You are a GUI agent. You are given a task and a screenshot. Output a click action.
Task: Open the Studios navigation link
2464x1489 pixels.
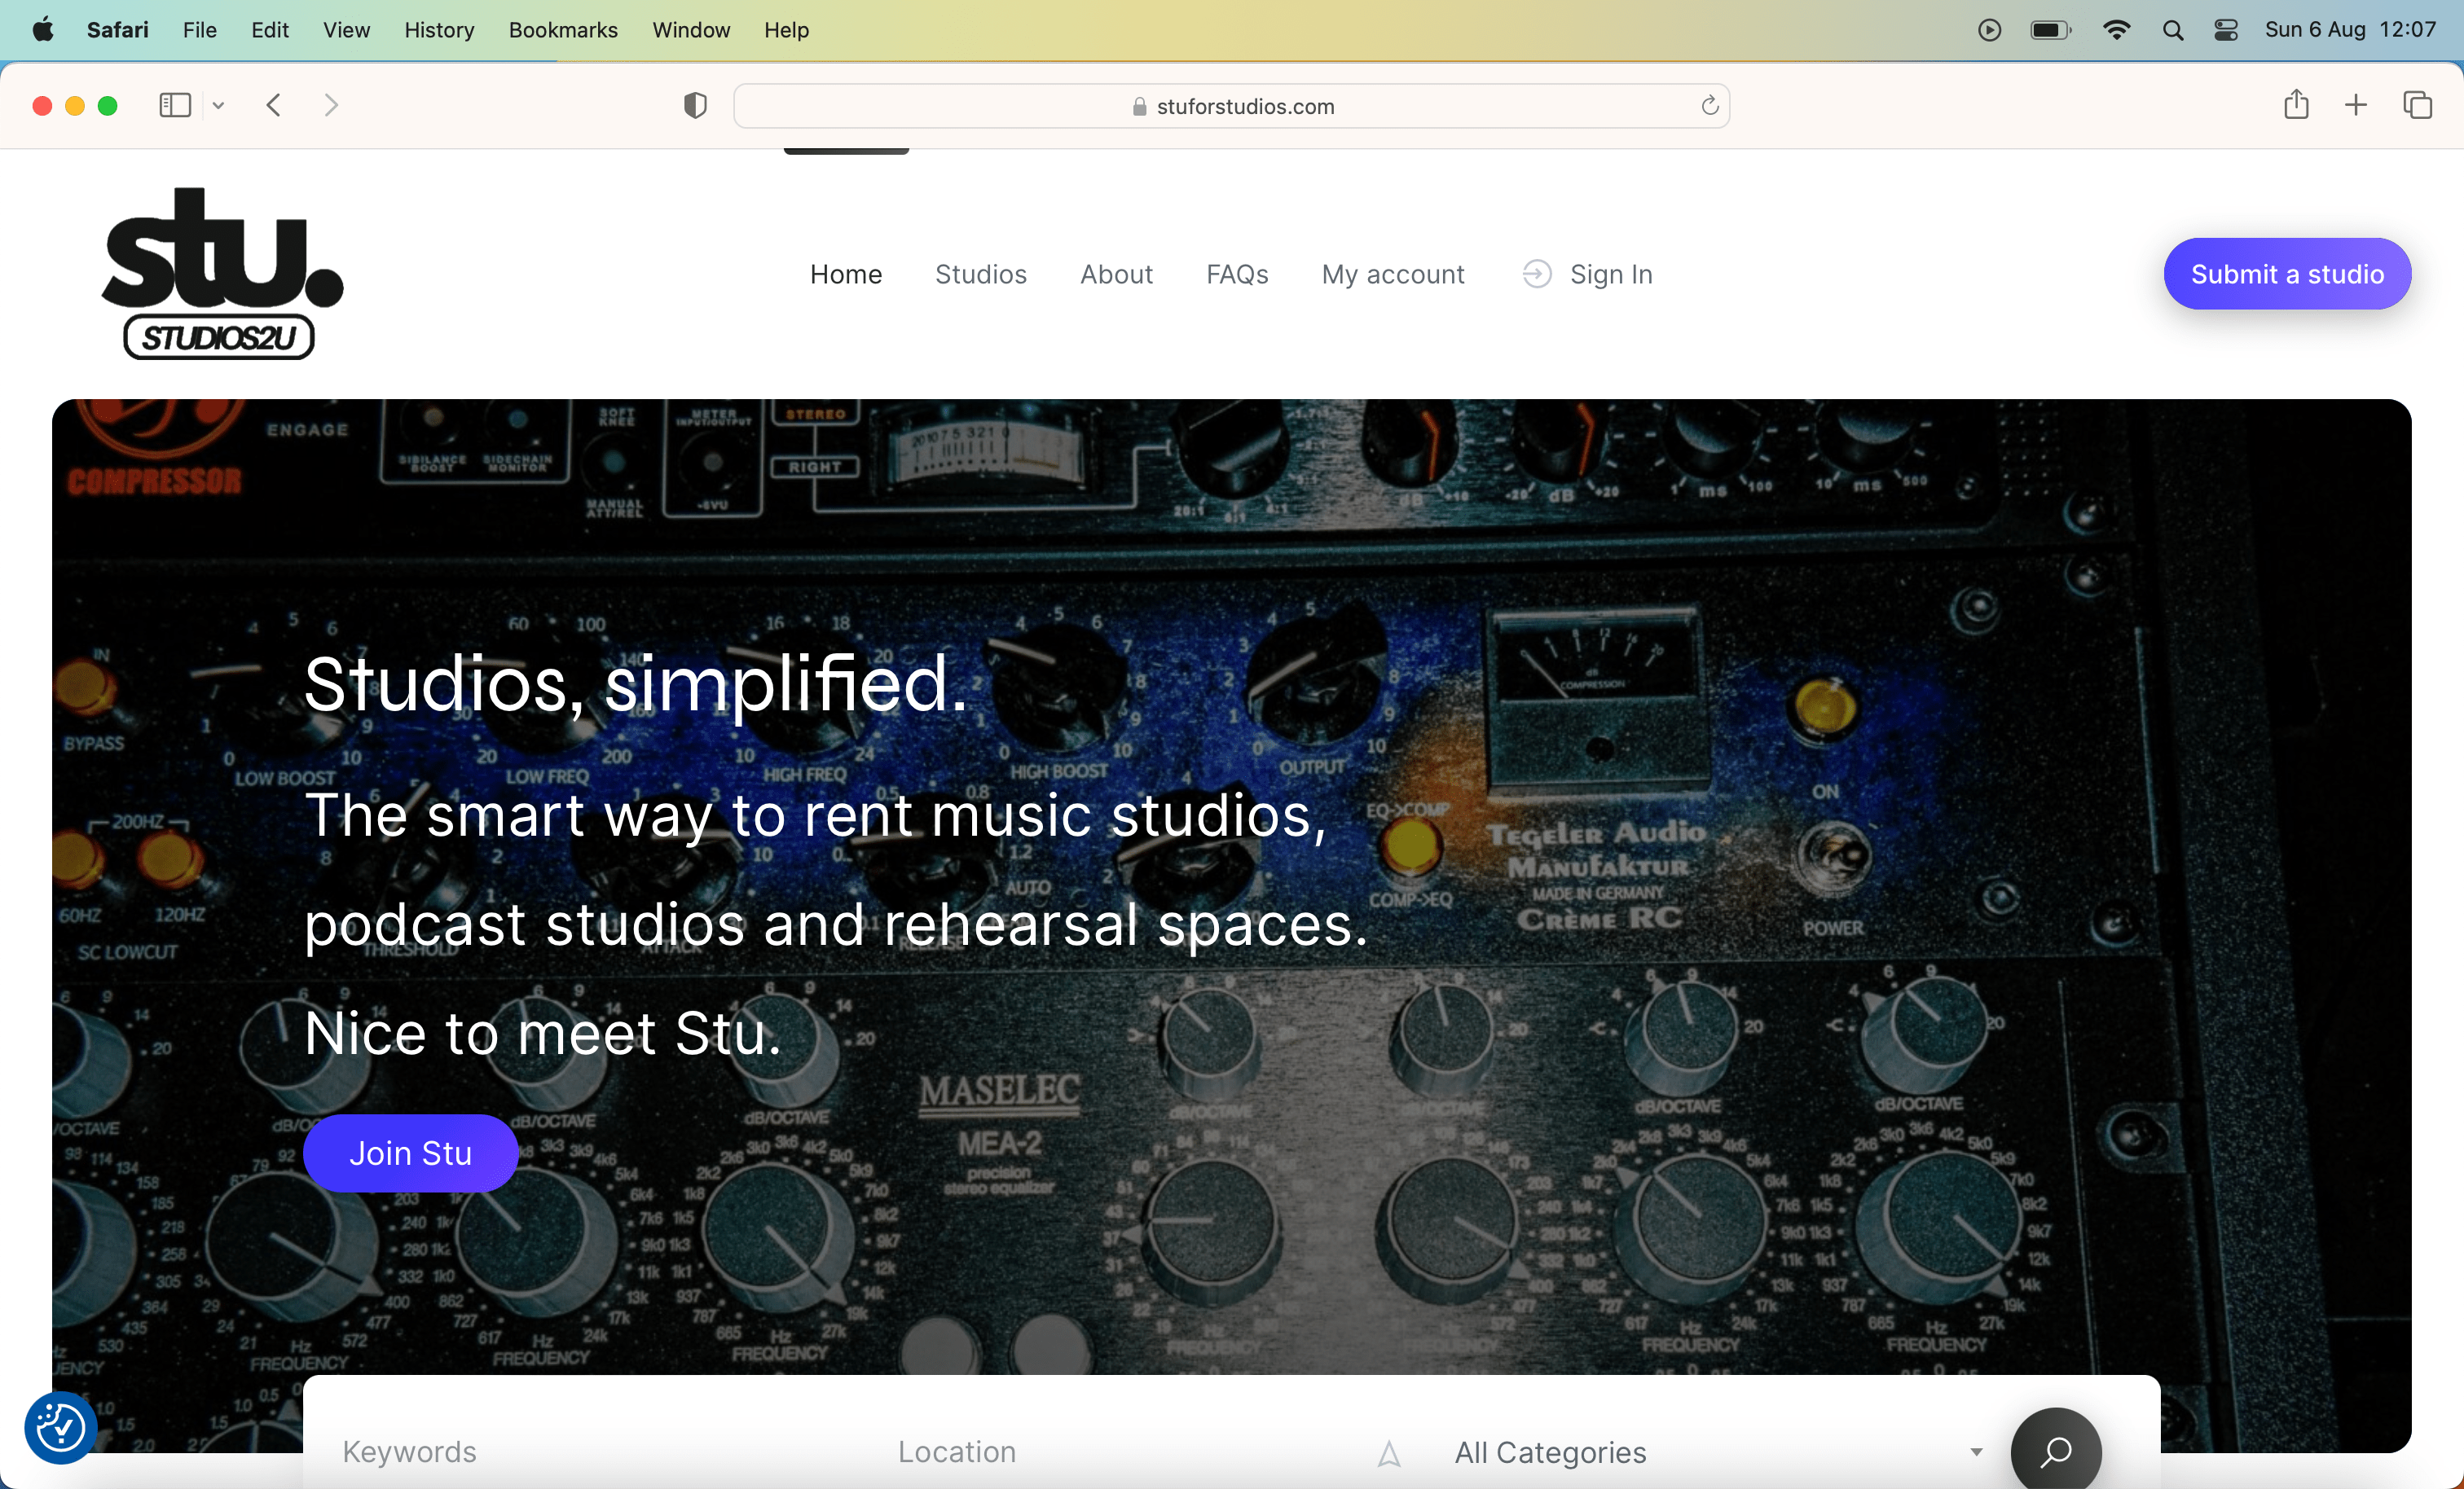click(981, 274)
